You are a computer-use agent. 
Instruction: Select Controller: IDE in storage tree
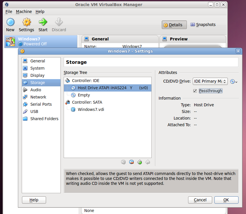click(108, 81)
